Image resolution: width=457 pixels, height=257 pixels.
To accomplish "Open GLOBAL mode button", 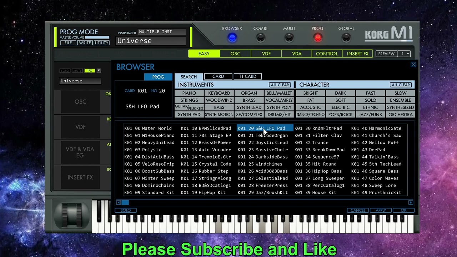I will 346,37.
